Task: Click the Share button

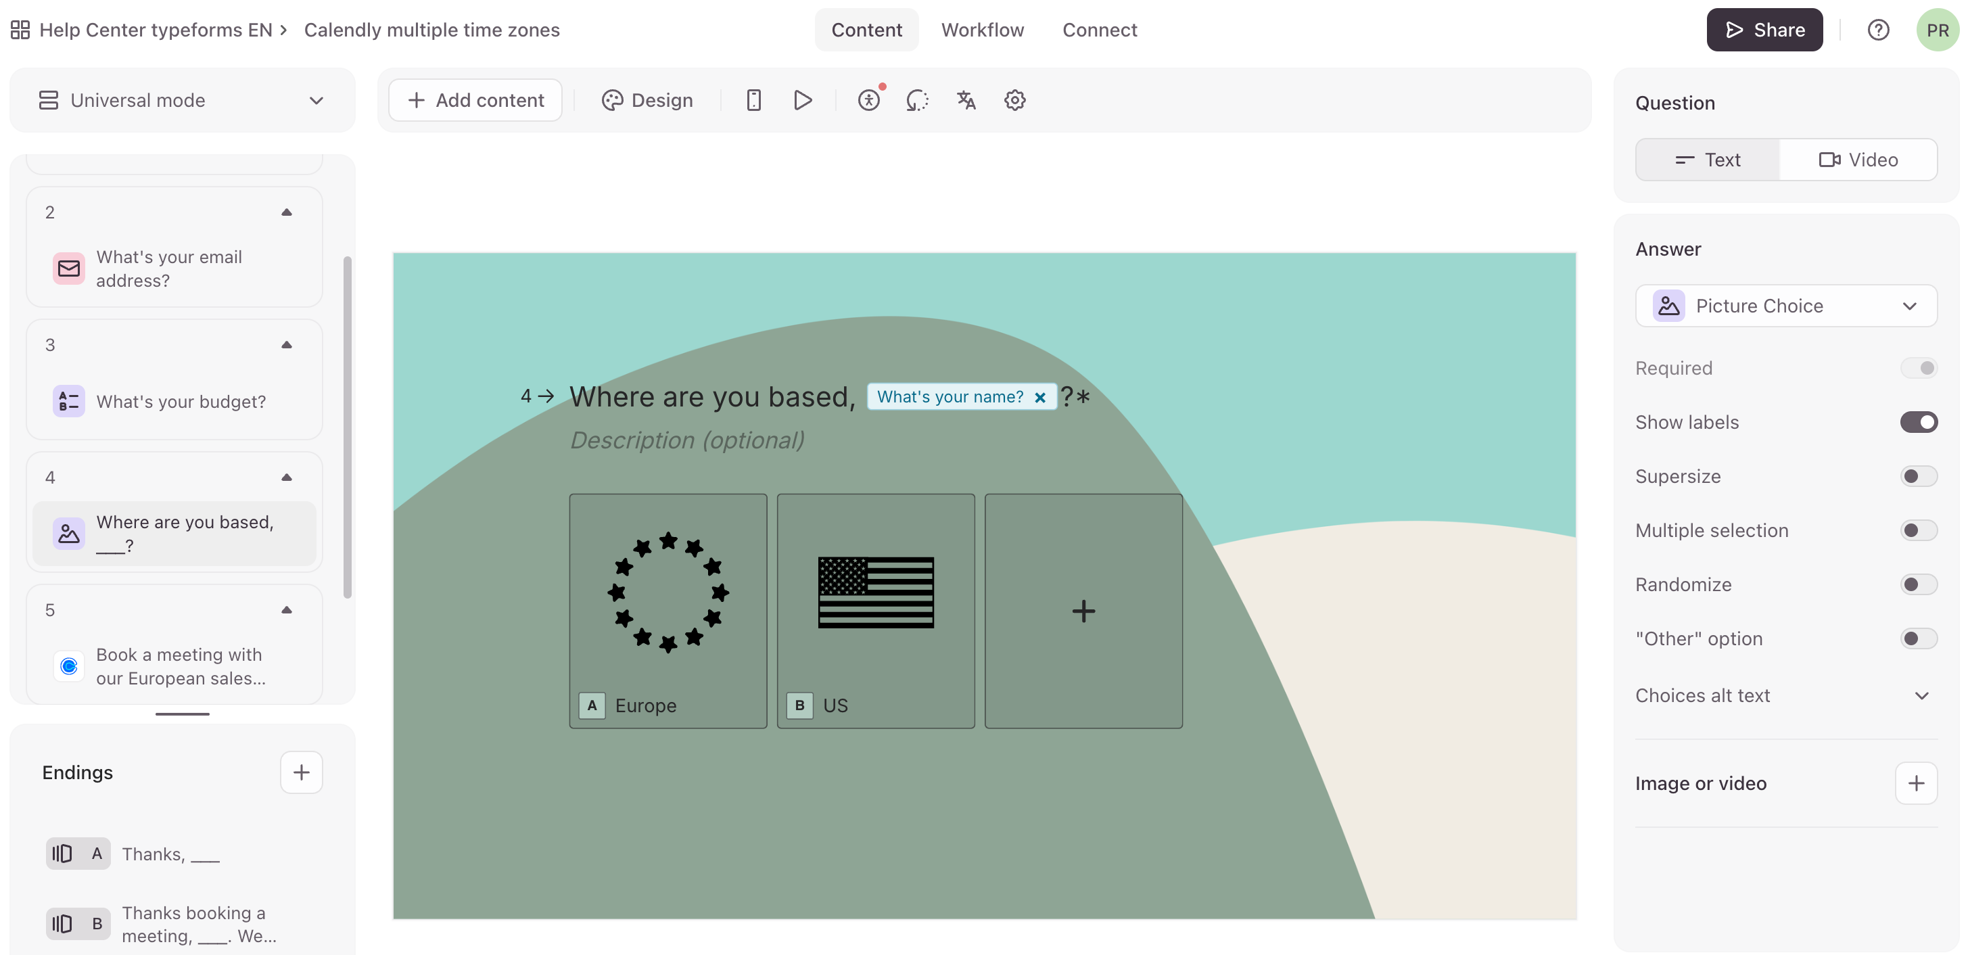Action: (x=1764, y=30)
